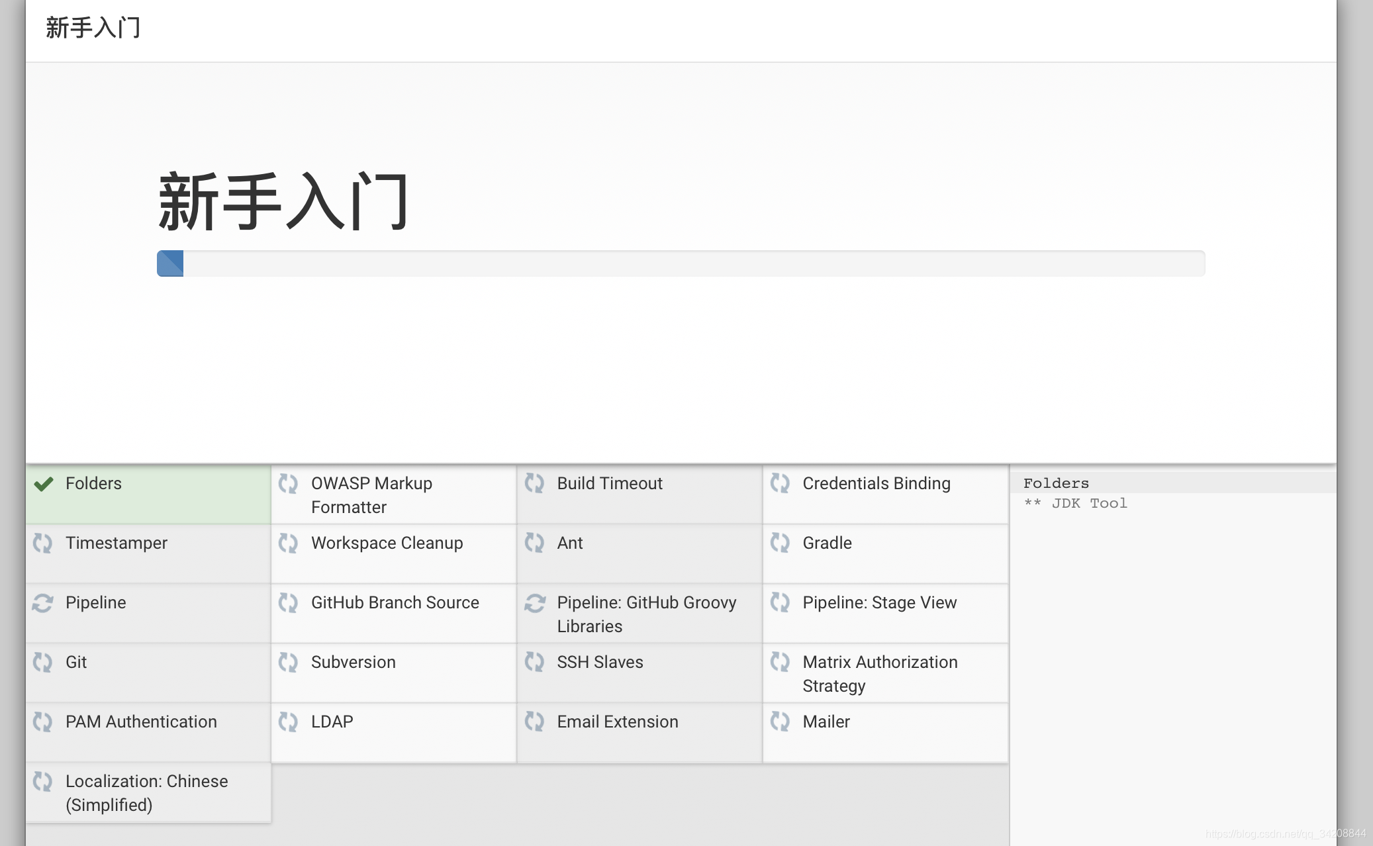Click the SSH Slaves plugin install icon
This screenshot has height=846, width=1373.
click(x=534, y=661)
